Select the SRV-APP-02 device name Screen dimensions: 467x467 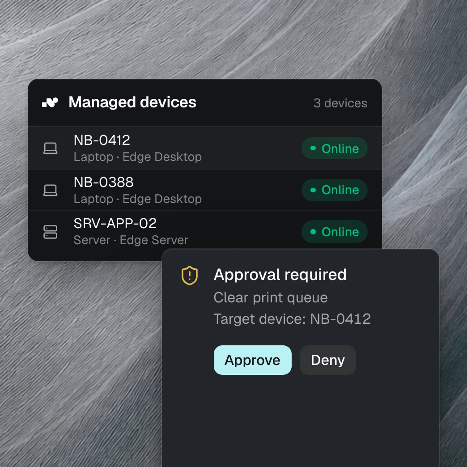115,223
